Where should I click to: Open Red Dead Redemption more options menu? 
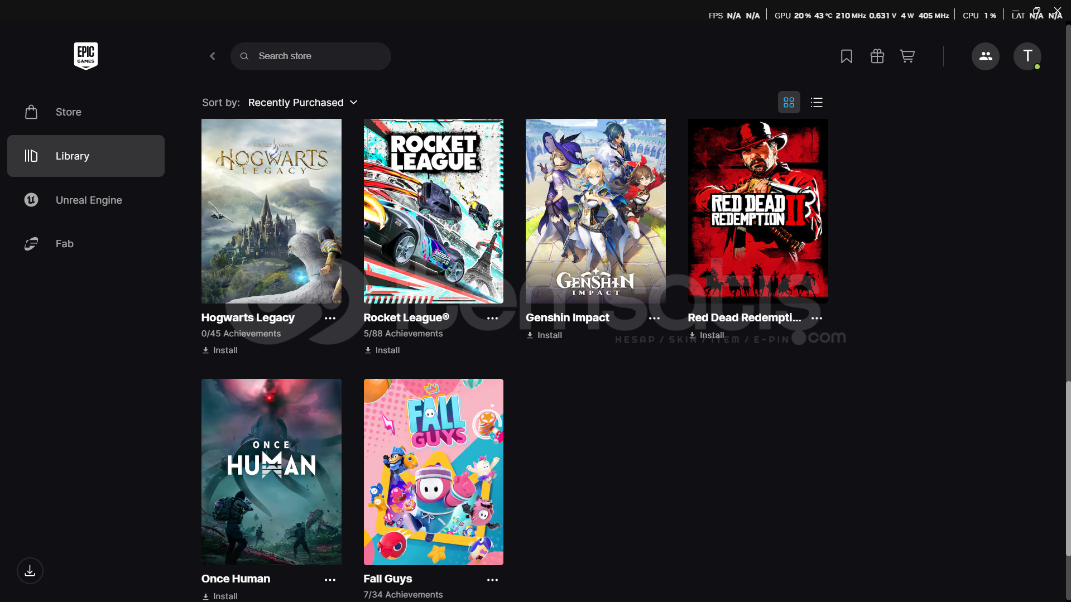[x=817, y=318]
